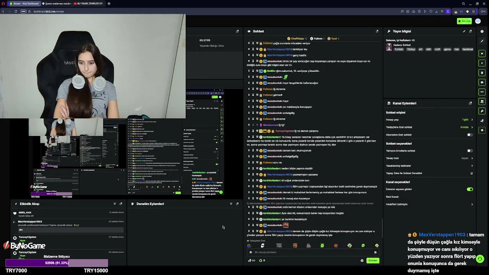Pop out the Kanal Eylemleri panel
Screen dimensions: 489x275
pyautogui.click(x=470, y=103)
